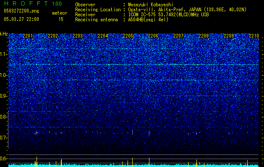
Task: Click the 2202 time marker
Action: (53, 36)
